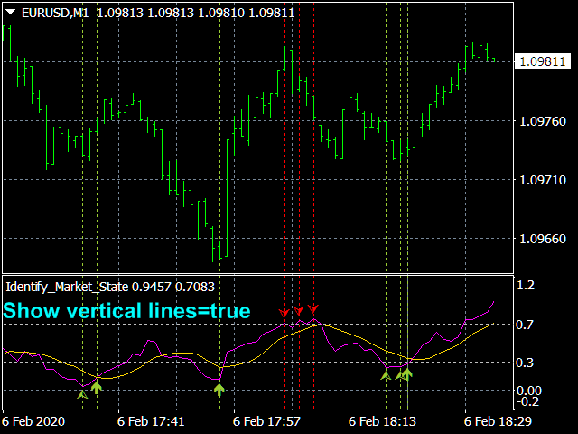Image resolution: width=578 pixels, height=434 pixels.
Task: Click the rightmost red down arrow signal
Action: tap(313, 309)
